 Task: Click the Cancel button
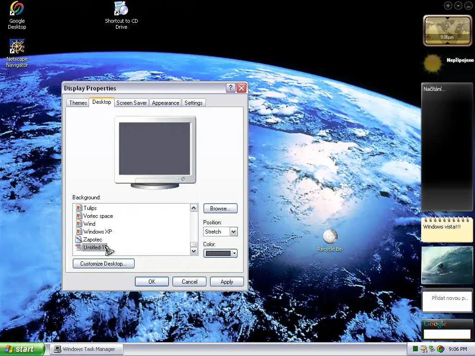tap(189, 281)
